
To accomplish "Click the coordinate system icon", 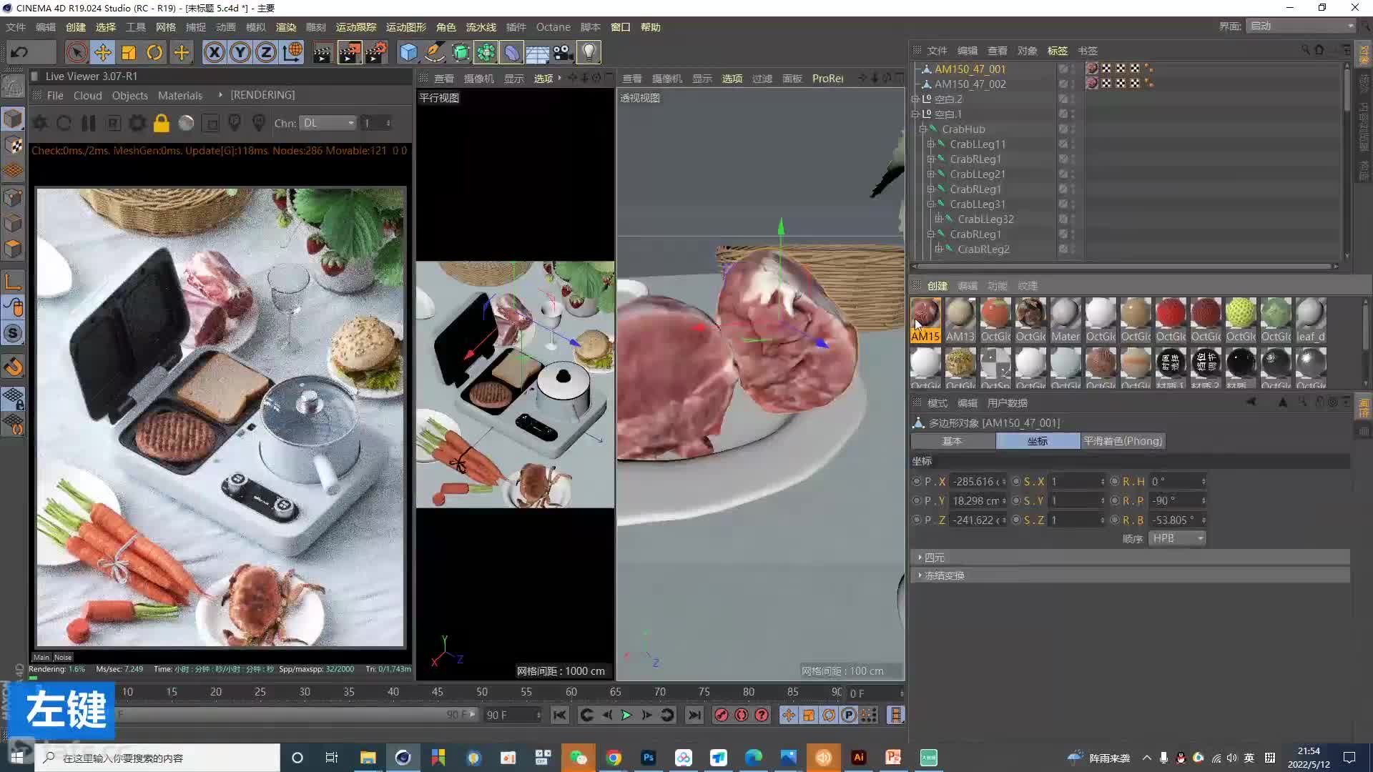I will point(292,52).
